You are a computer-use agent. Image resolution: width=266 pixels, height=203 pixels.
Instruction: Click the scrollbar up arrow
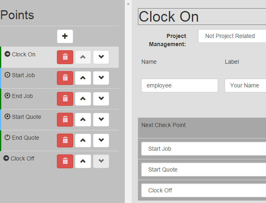(128, 4)
